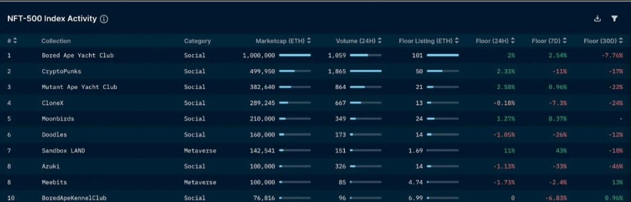631x202 pixels.
Task: Sort table by Volume (24H) column
Action: tap(380, 41)
